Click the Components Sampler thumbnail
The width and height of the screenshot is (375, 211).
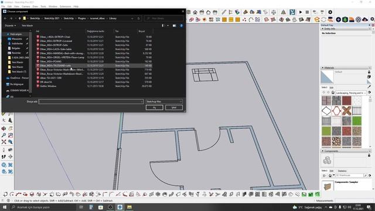327,186
